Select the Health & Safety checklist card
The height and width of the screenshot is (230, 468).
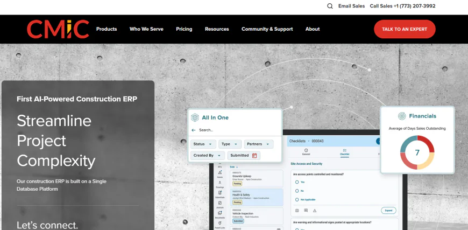click(x=256, y=197)
